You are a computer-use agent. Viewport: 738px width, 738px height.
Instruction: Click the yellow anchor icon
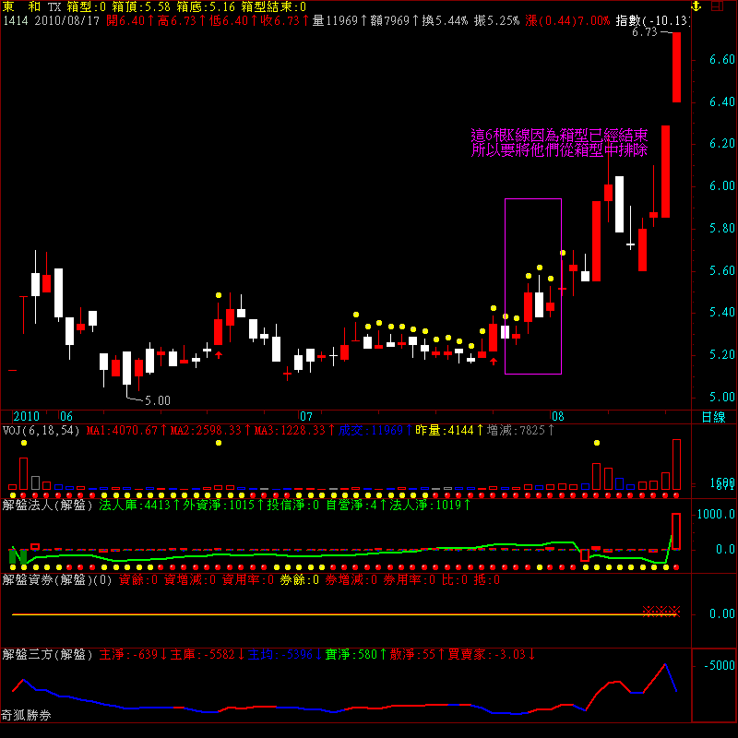coord(696,6)
